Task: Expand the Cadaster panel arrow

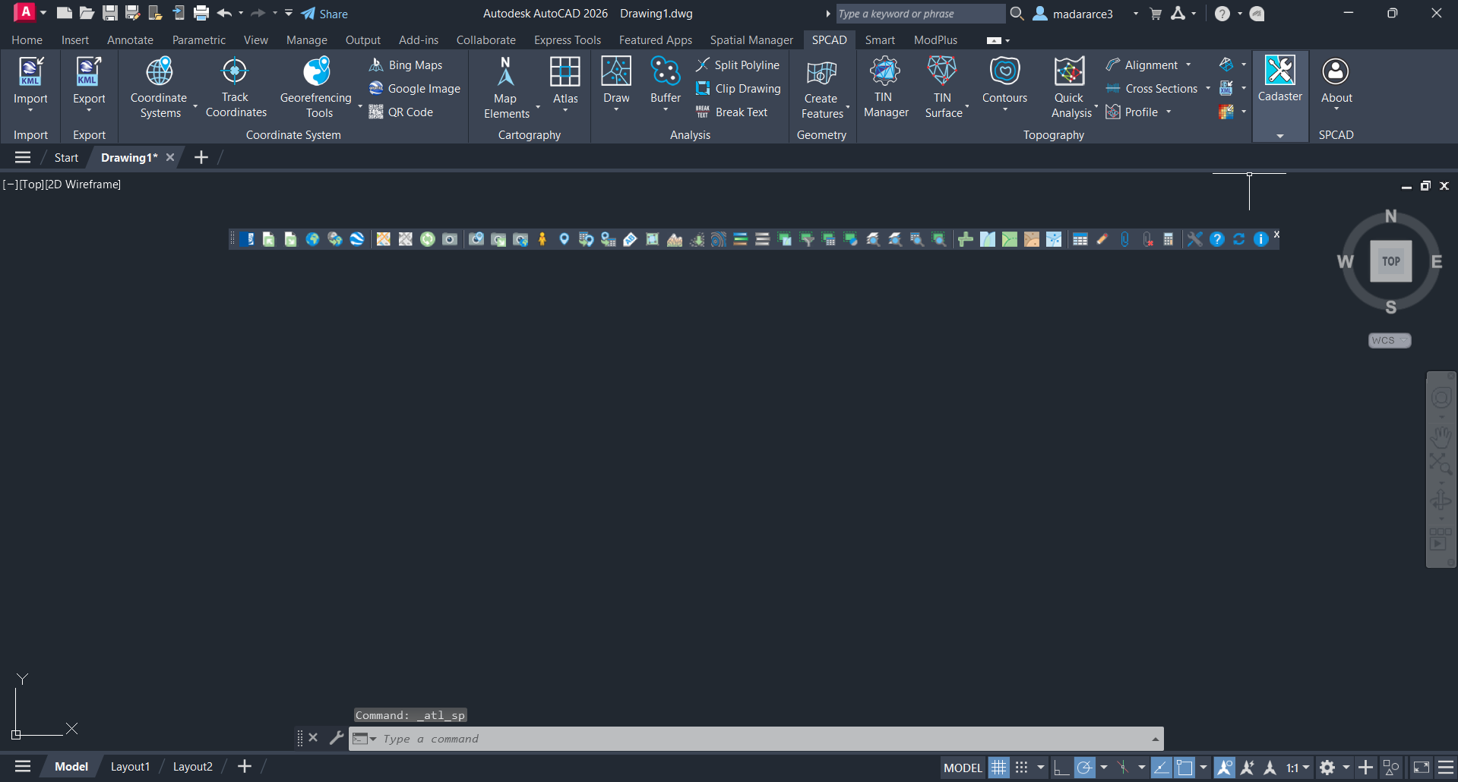Action: tap(1280, 136)
